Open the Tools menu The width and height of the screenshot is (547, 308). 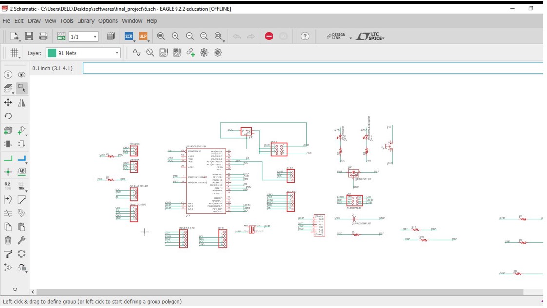click(66, 21)
